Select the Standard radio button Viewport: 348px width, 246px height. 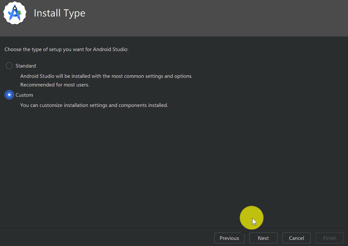[9, 66]
